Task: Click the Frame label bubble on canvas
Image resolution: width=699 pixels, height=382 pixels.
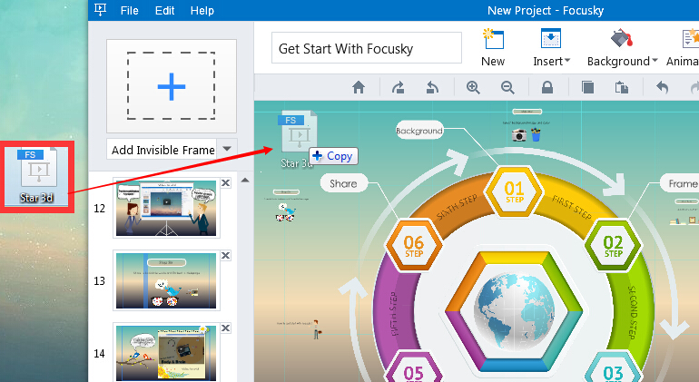Action: 681,183
